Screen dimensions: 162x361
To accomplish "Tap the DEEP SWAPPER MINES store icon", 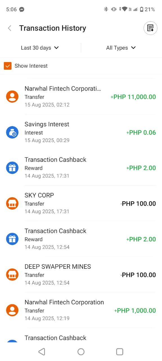I will [x=12, y=274].
